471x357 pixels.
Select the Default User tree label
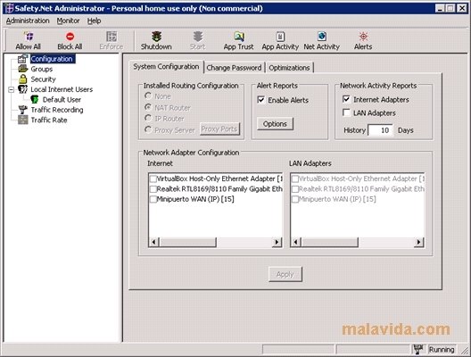[62, 99]
